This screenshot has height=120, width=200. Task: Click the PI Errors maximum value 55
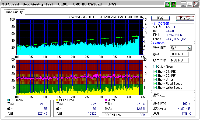(x=45, y=109)
